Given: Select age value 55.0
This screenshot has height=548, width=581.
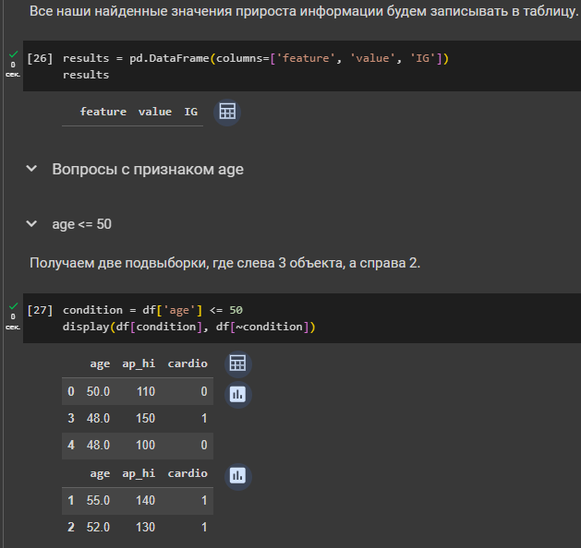Looking at the screenshot, I should [x=98, y=501].
